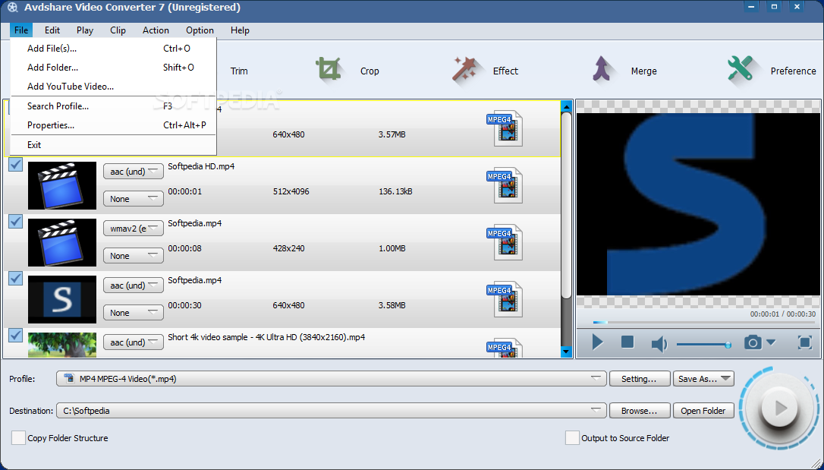The image size is (824, 470).
Task: Select the Softpedia HD.mp4 file name
Action: [x=201, y=166]
